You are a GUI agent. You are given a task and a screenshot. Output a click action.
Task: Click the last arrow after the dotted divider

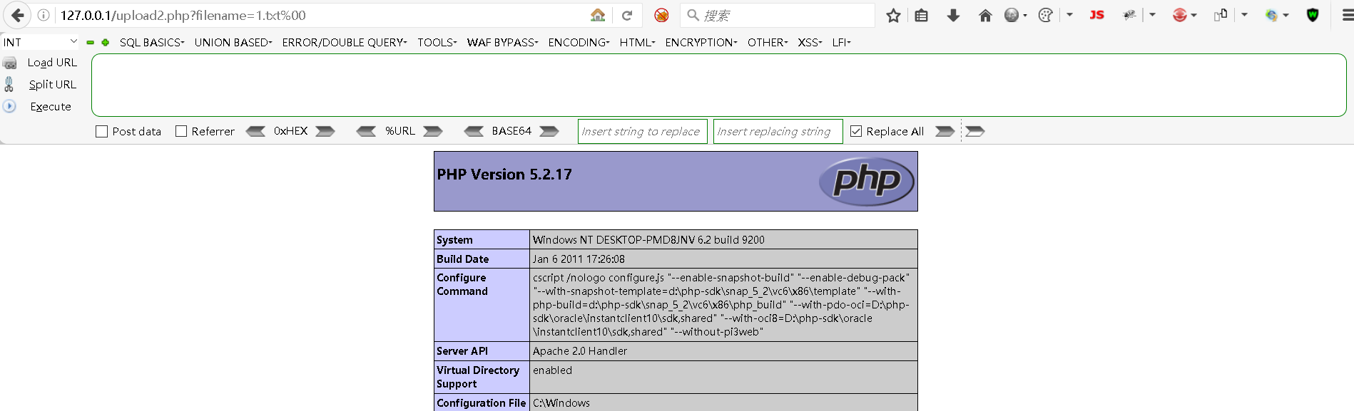pyautogui.click(x=975, y=131)
